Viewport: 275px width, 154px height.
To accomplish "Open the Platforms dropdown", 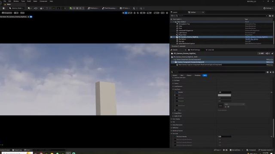I will 93,8.
